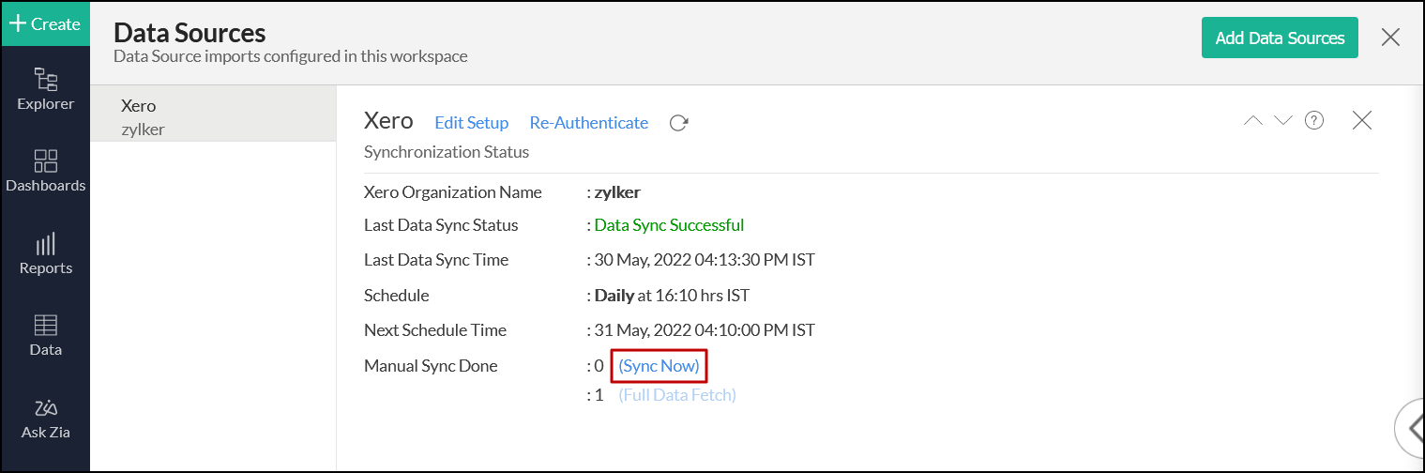This screenshot has height=473, width=1425.
Task: Go to Dashboards in the sidebar
Action: coord(45,171)
